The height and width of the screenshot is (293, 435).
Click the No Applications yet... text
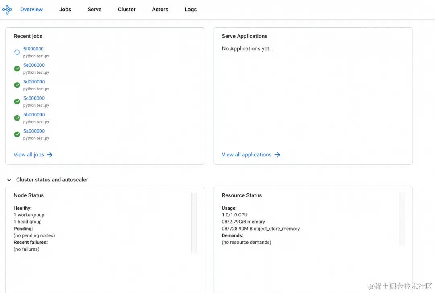point(247,49)
